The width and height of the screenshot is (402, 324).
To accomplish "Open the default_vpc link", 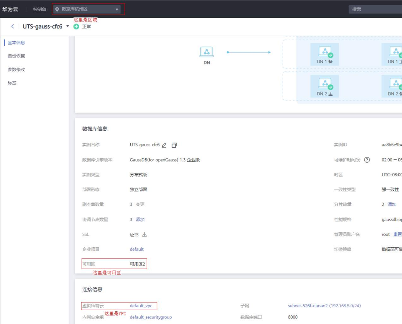I will 141,306.
